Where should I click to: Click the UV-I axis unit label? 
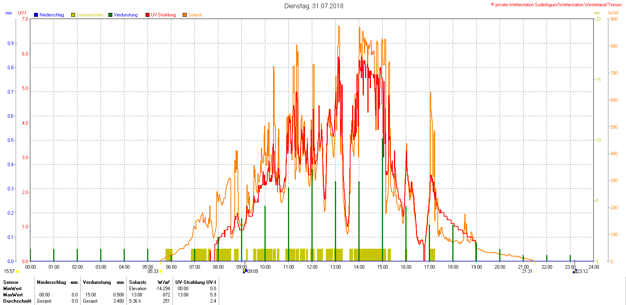pos(22,13)
